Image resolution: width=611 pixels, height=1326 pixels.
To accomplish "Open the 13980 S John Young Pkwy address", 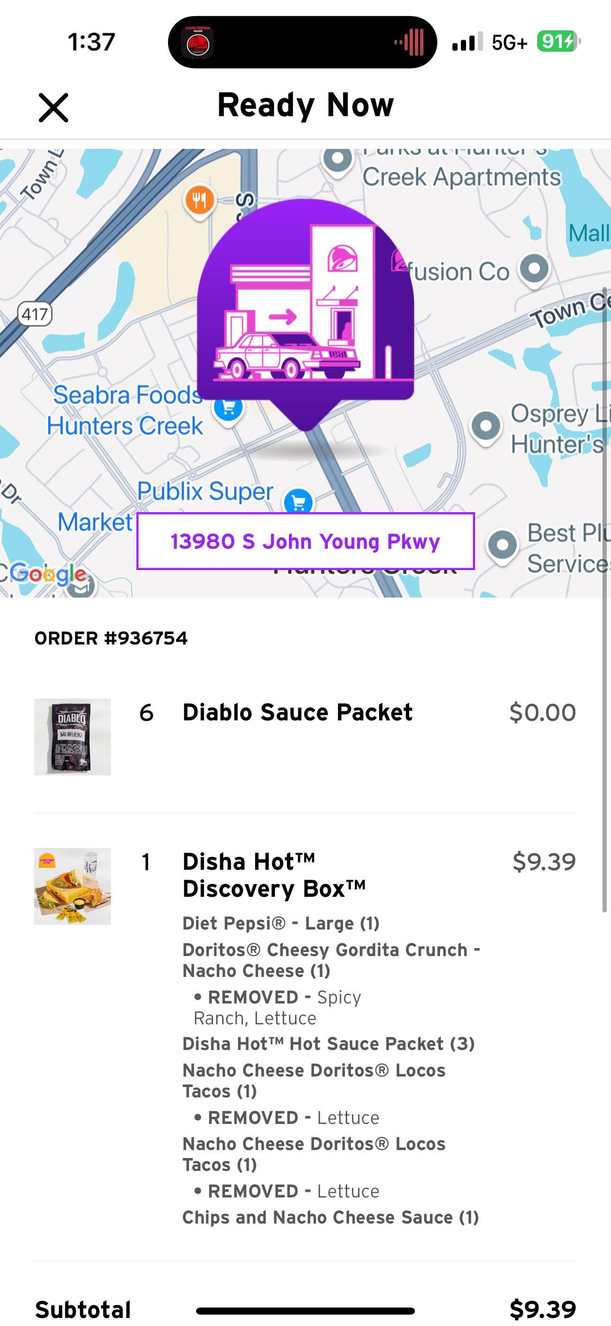I will pos(305,541).
